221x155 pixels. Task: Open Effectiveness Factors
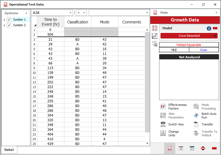tap(163, 107)
